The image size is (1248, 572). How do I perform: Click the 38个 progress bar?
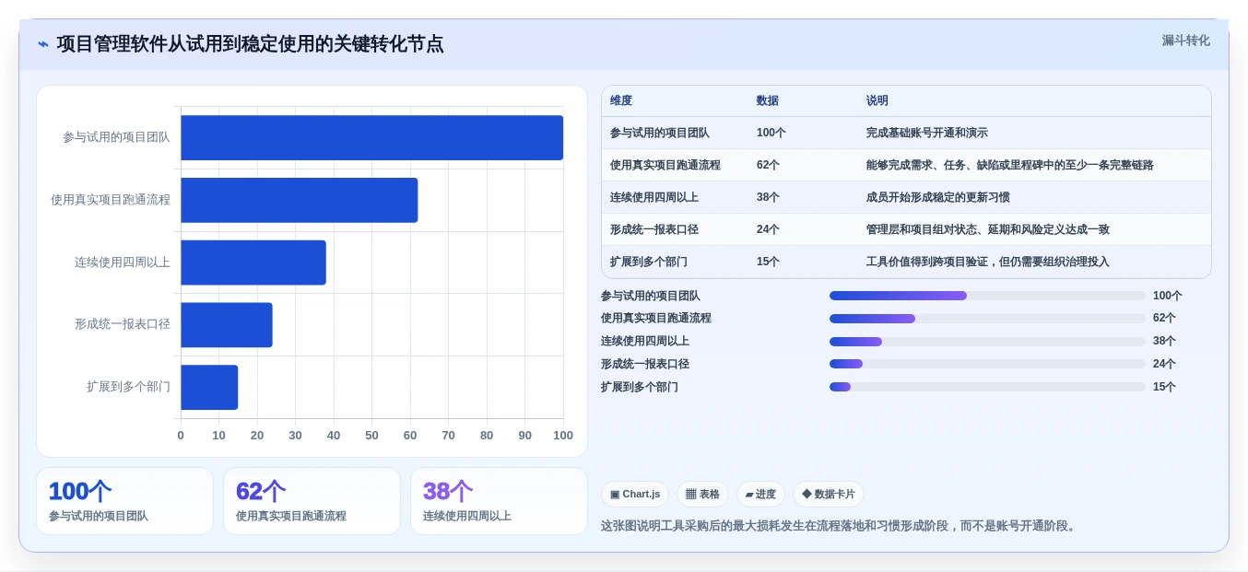pos(987,341)
